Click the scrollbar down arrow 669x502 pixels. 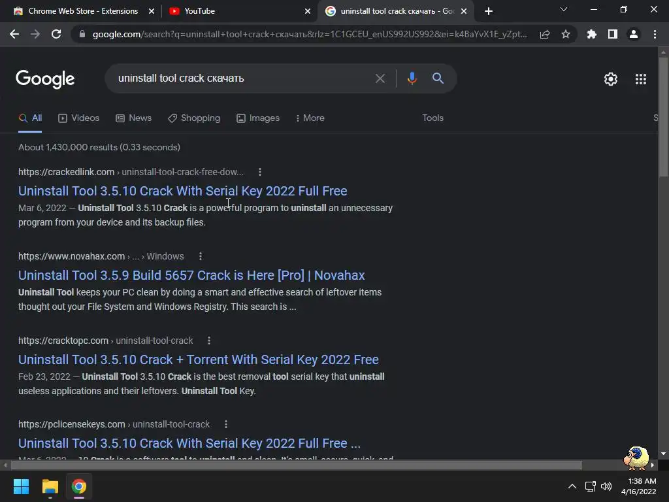coord(663,454)
